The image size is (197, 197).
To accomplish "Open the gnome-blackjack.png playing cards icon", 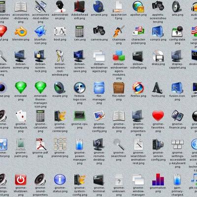I will click(x=21, y=116).
